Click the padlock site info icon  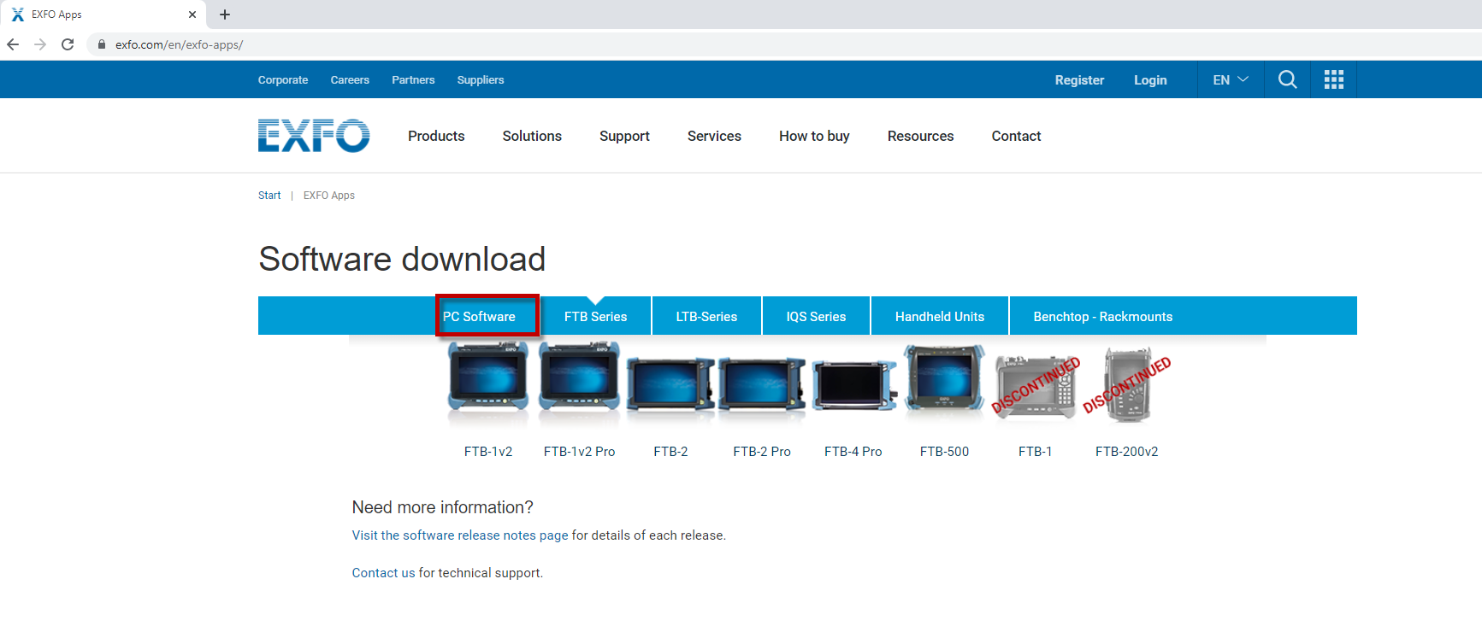point(102,44)
